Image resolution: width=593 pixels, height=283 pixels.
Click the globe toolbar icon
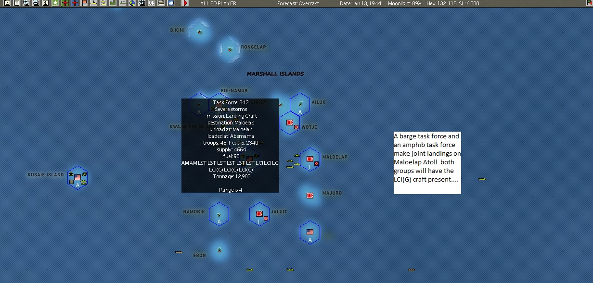click(x=132, y=3)
